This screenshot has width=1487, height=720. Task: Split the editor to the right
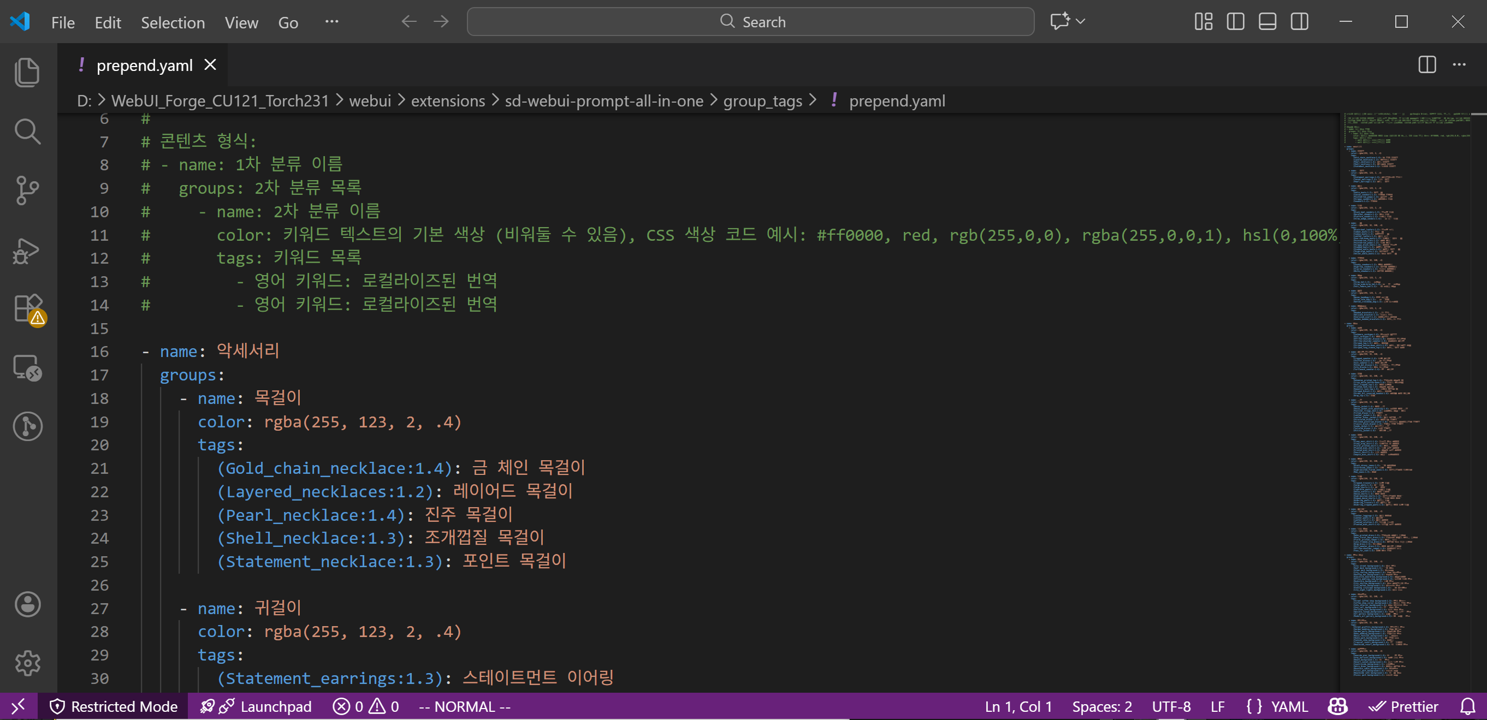click(x=1427, y=64)
